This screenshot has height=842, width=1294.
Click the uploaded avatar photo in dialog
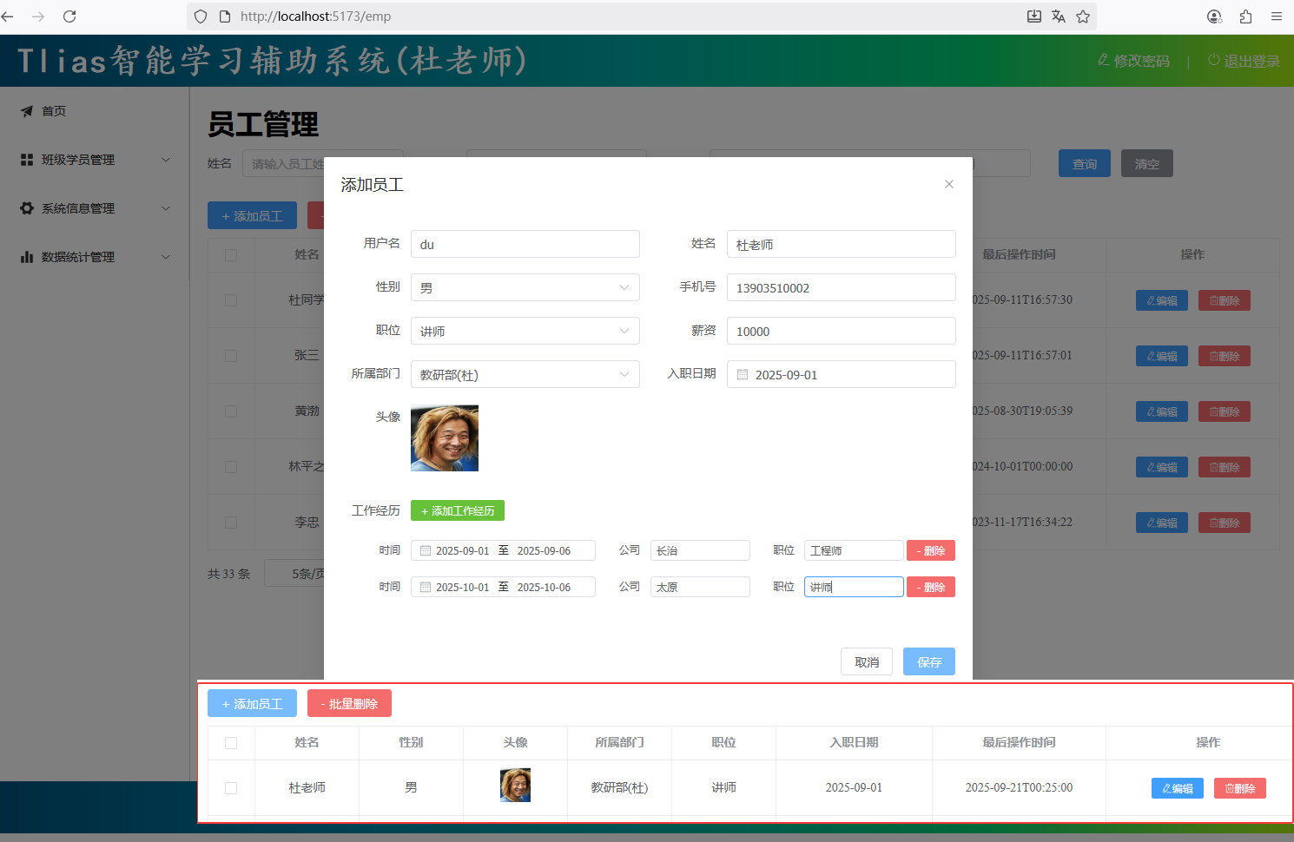coord(444,438)
